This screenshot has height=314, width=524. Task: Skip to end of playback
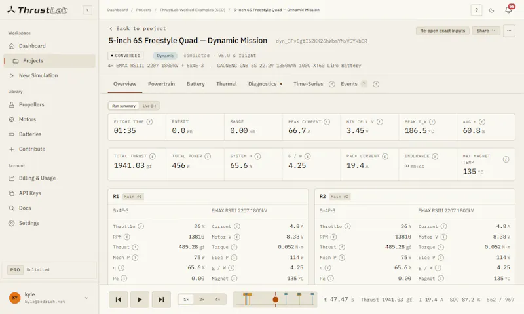(x=161, y=300)
